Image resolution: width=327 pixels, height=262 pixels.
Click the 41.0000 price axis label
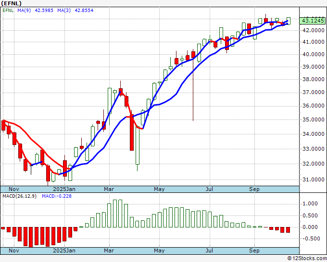pos(314,42)
